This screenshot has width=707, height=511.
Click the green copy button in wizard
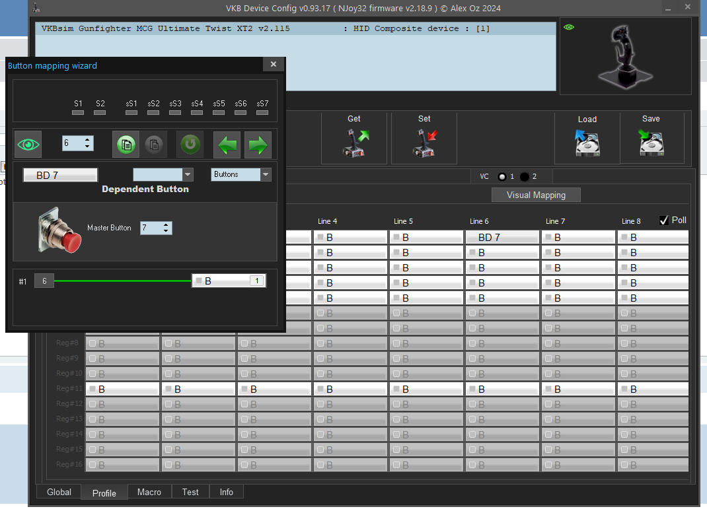point(126,145)
